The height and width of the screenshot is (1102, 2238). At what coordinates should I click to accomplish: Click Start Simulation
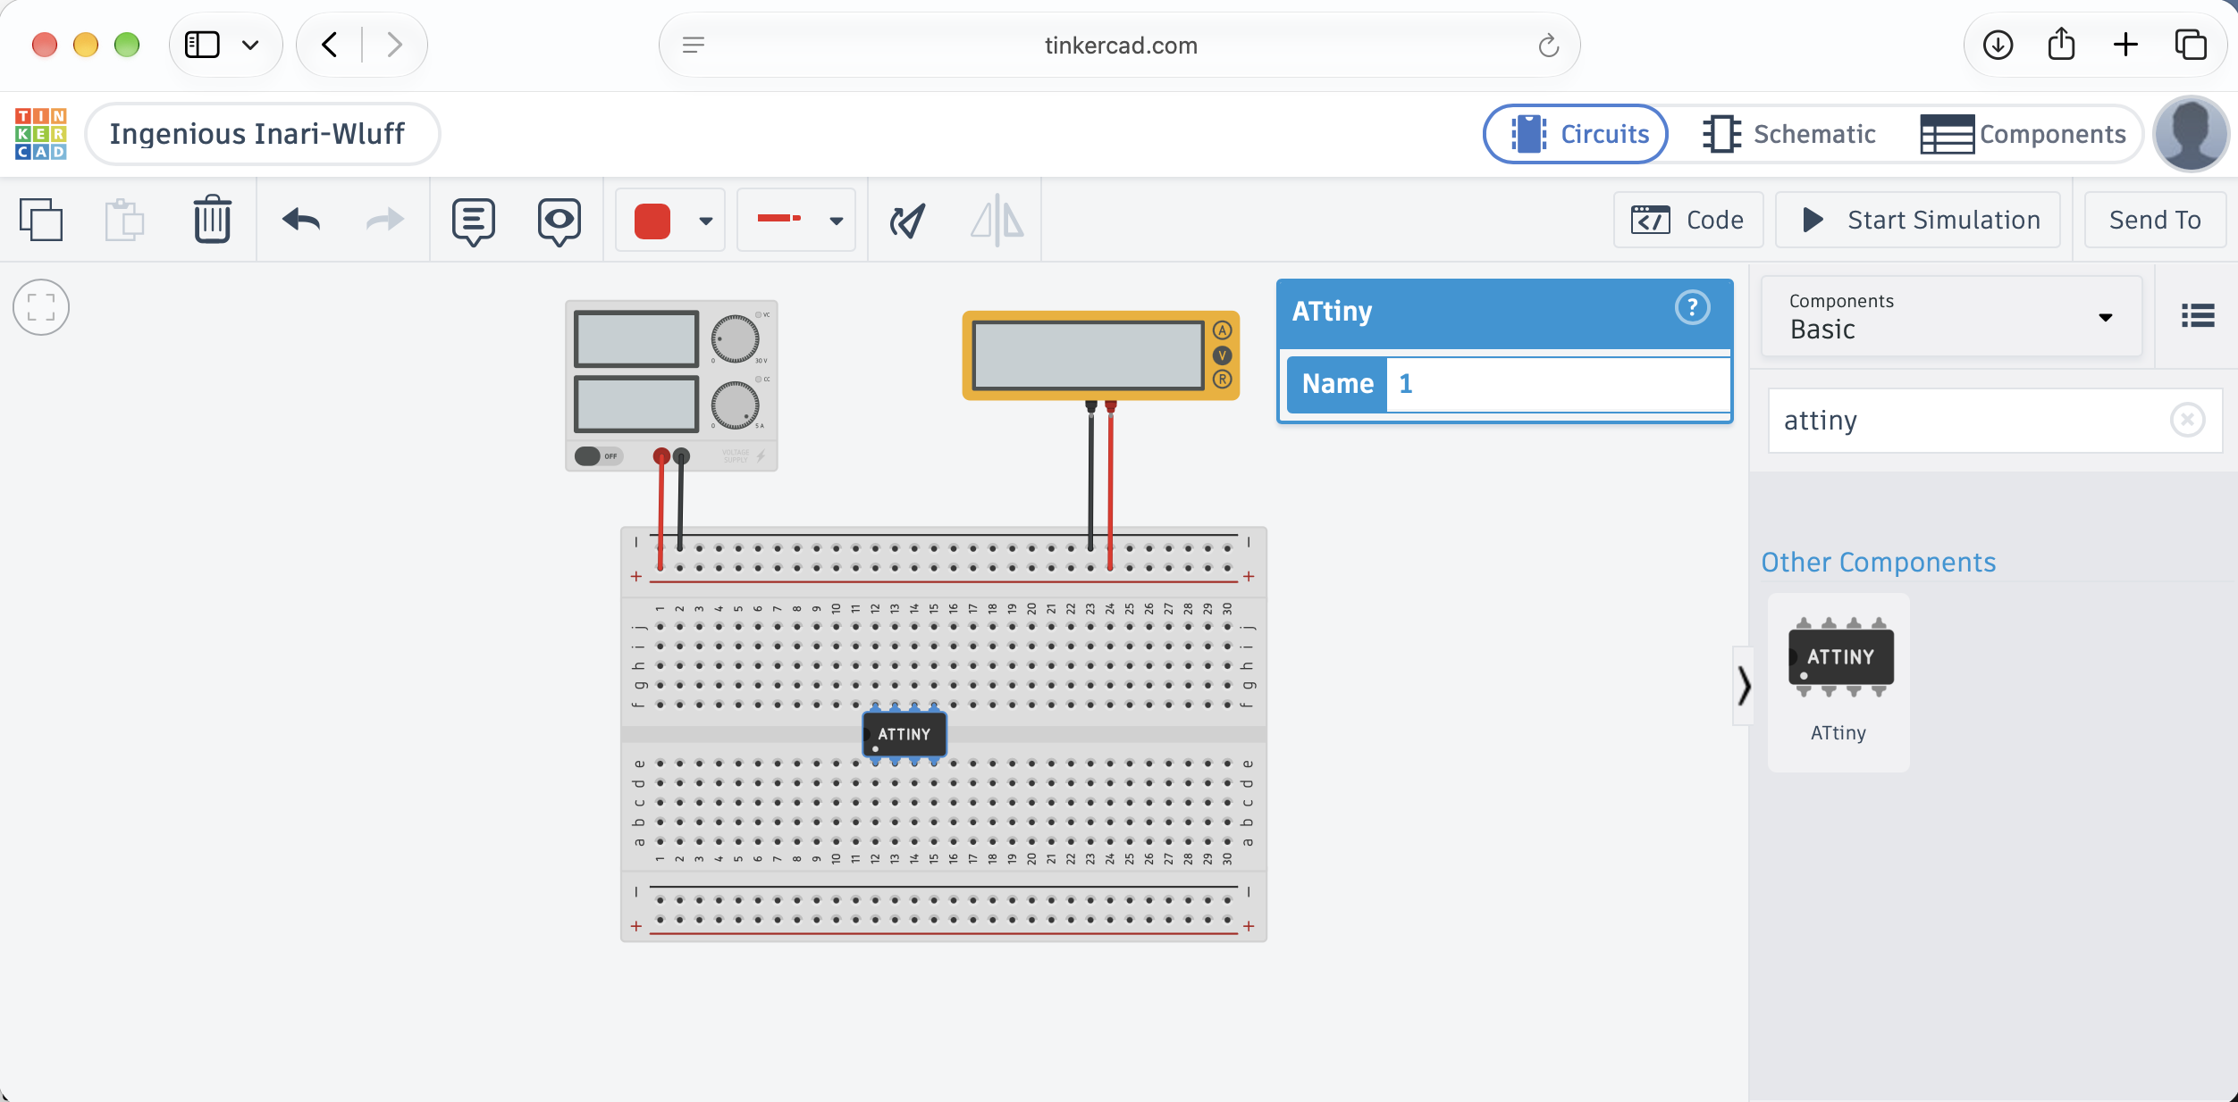point(1918,220)
